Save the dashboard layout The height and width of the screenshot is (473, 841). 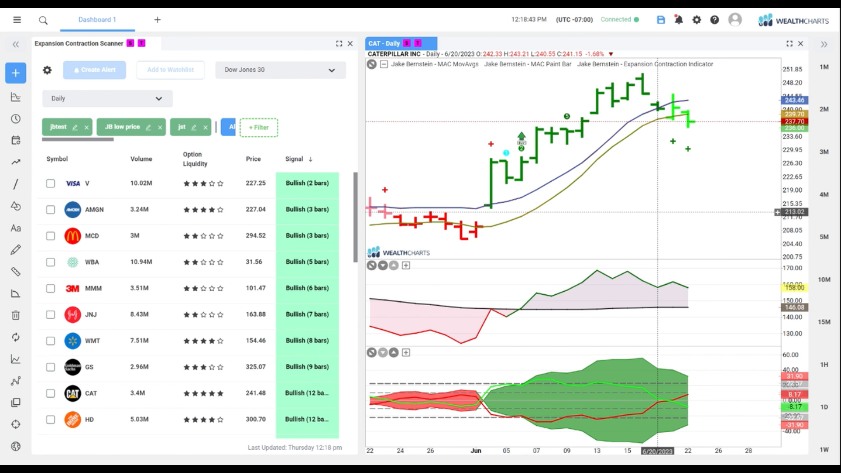coord(661,20)
